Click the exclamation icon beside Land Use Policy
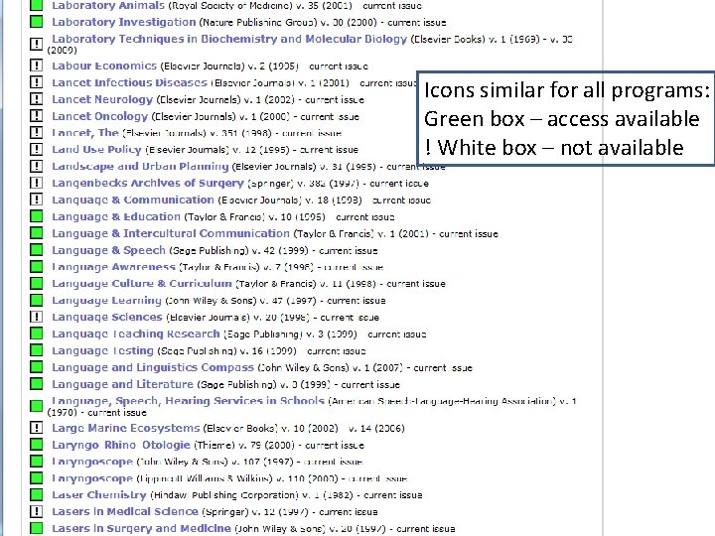Viewport: 715px width, 536px height. 36,150
